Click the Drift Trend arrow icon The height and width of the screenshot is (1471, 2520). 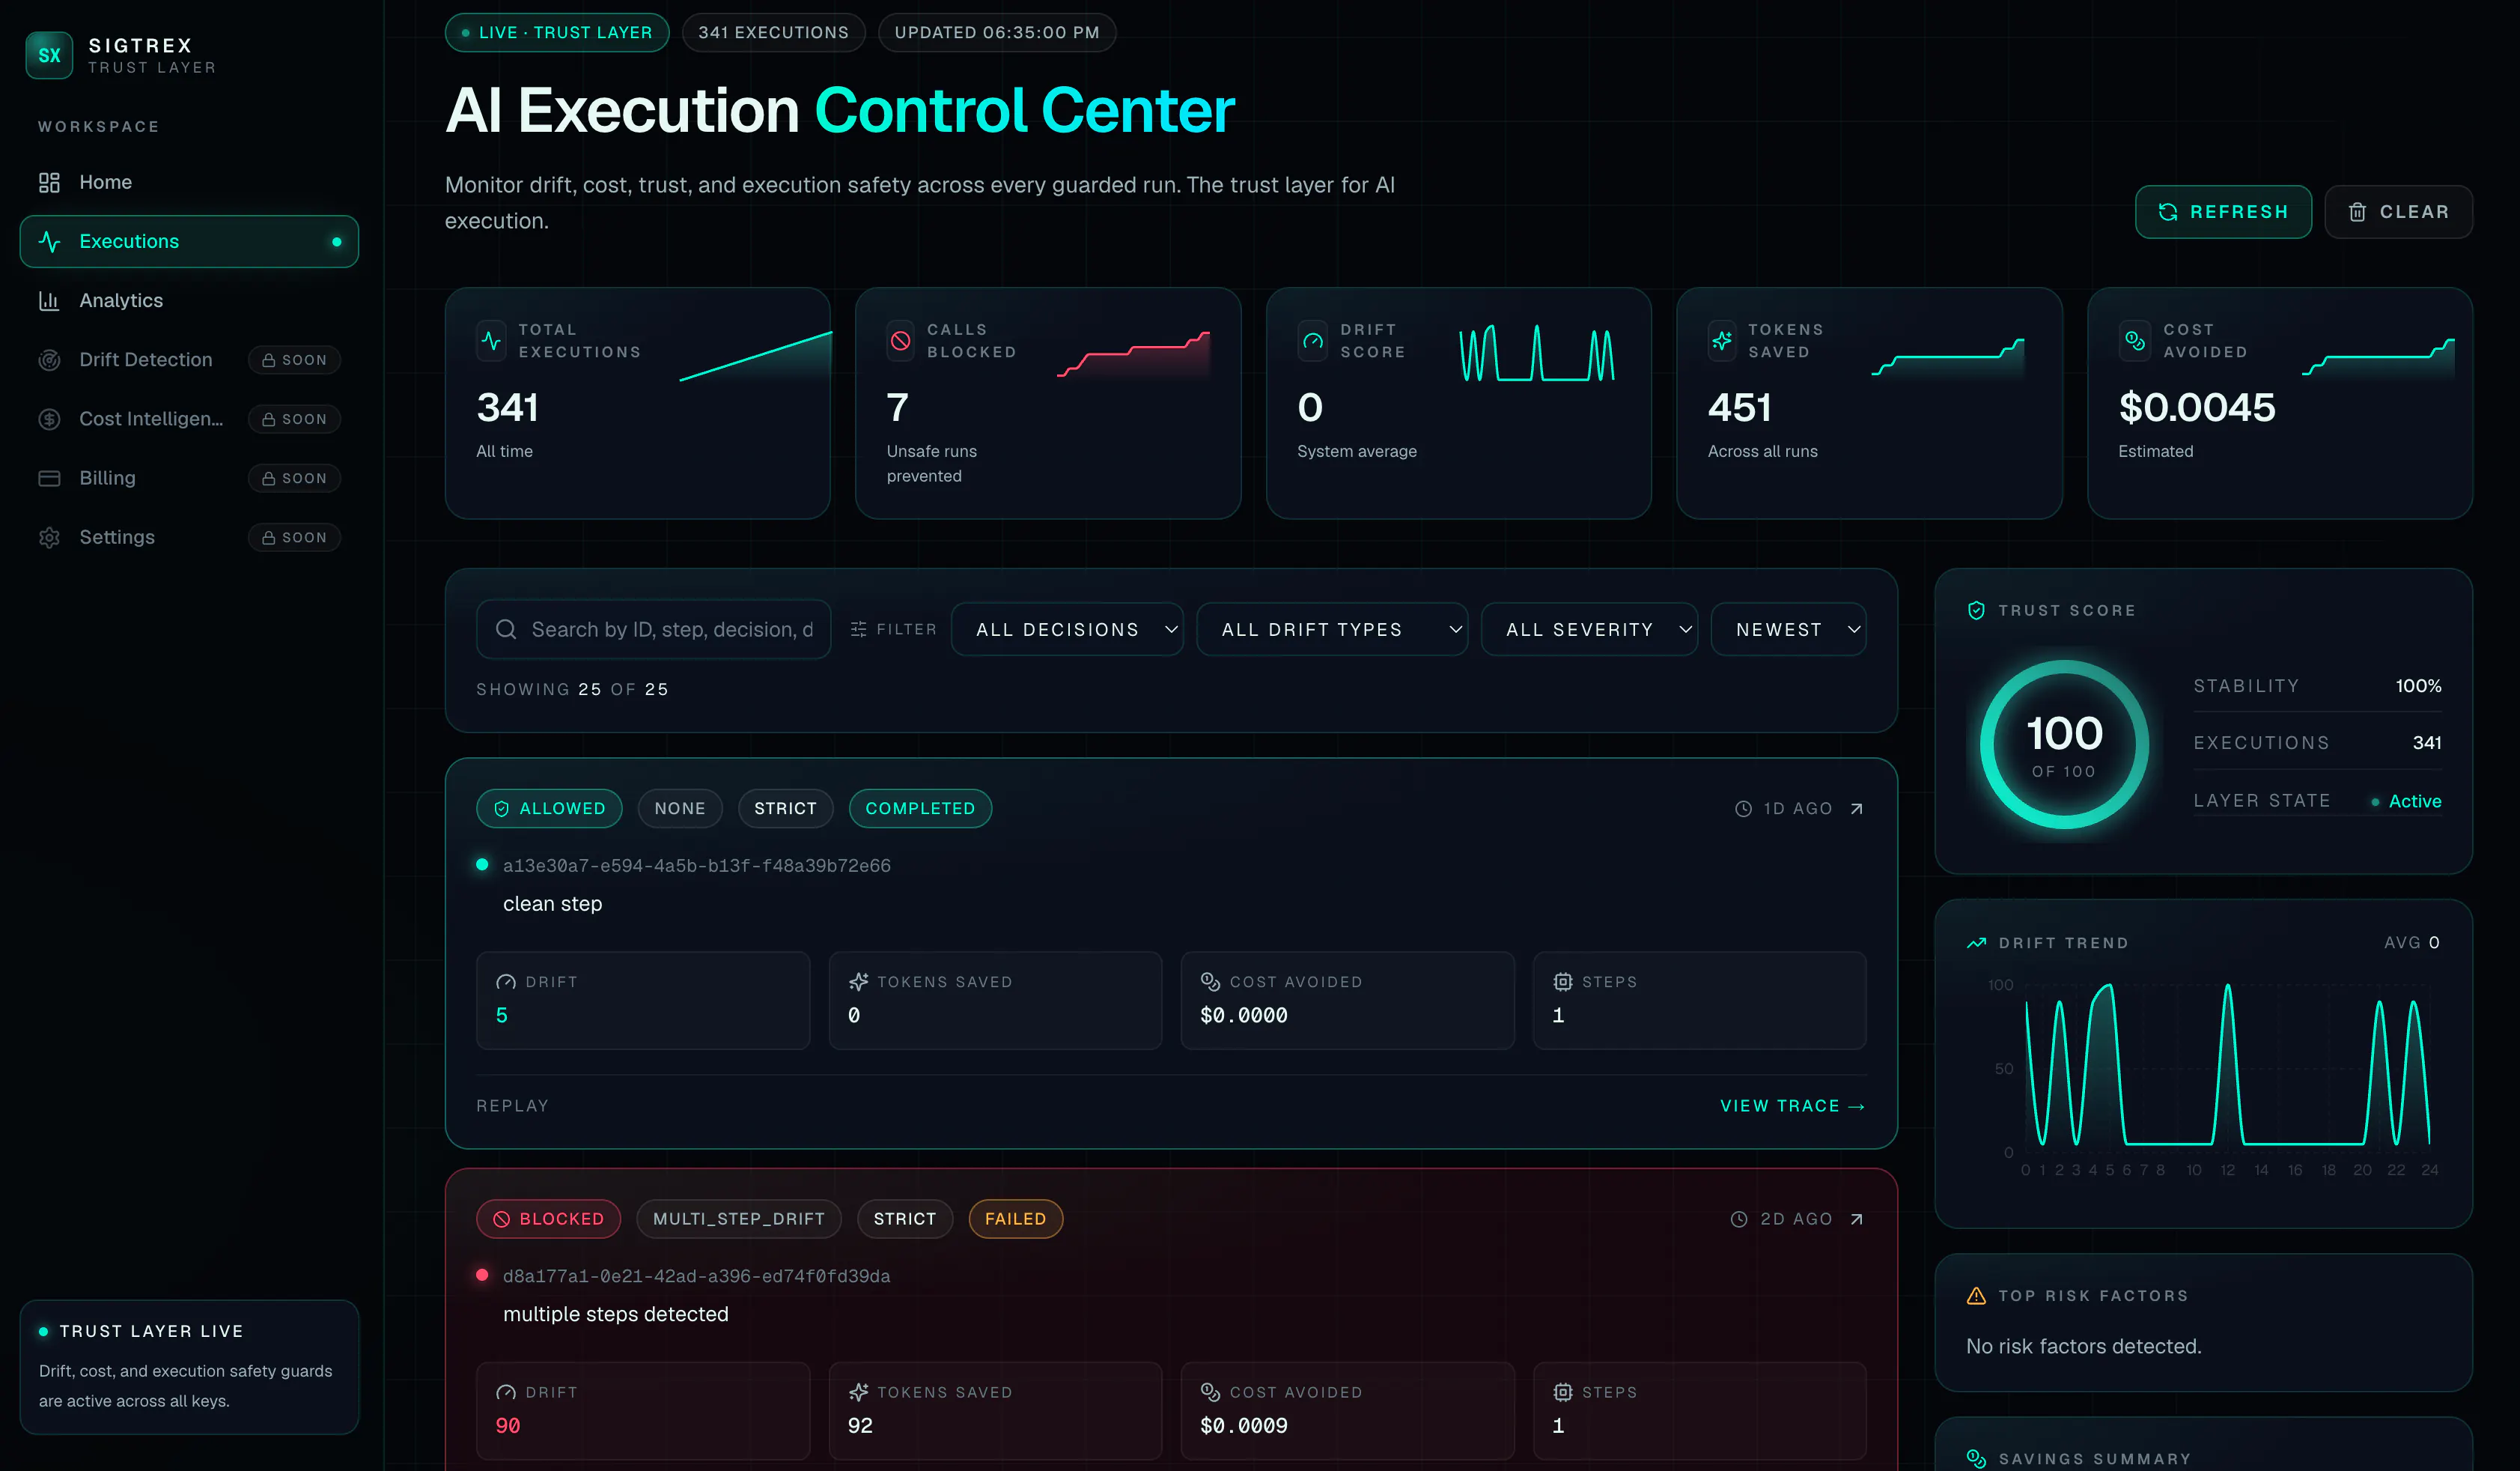pyautogui.click(x=1976, y=943)
